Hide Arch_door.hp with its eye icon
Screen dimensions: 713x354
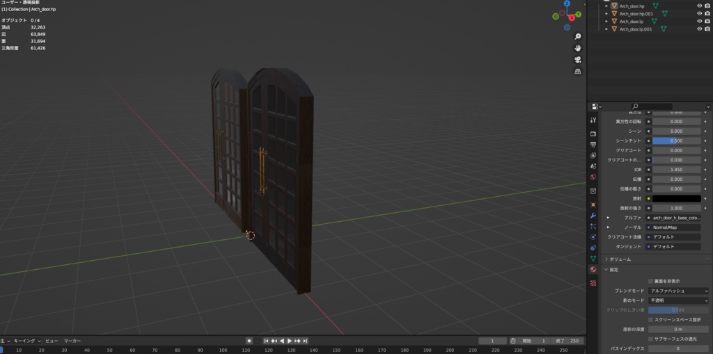coord(699,6)
